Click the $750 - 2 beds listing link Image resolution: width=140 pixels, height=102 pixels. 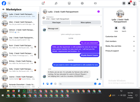(x=58, y=19)
